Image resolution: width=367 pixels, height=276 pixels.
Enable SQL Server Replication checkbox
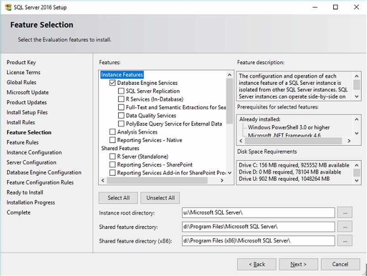[x=121, y=91]
